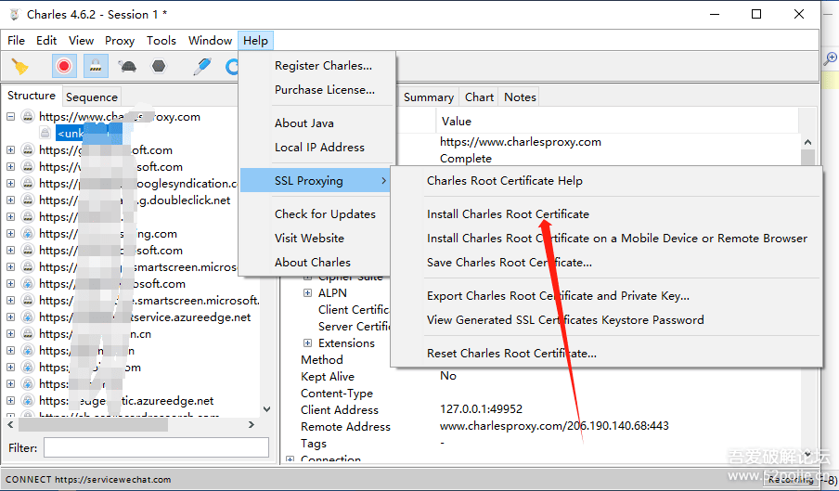This screenshot has height=491, width=839.
Task: Expand the googlesyndication host node
Action: pos(11,184)
